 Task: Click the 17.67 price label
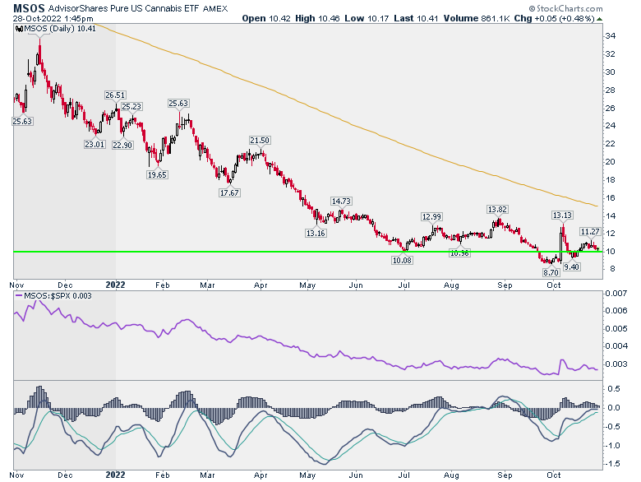click(x=229, y=192)
